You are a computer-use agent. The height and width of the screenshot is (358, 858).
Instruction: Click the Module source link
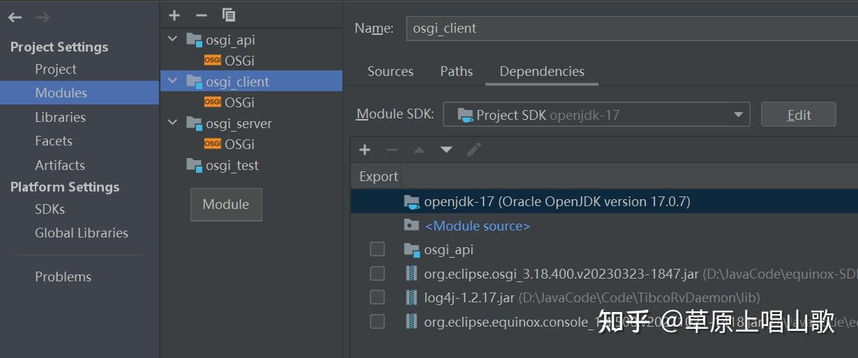pos(477,226)
